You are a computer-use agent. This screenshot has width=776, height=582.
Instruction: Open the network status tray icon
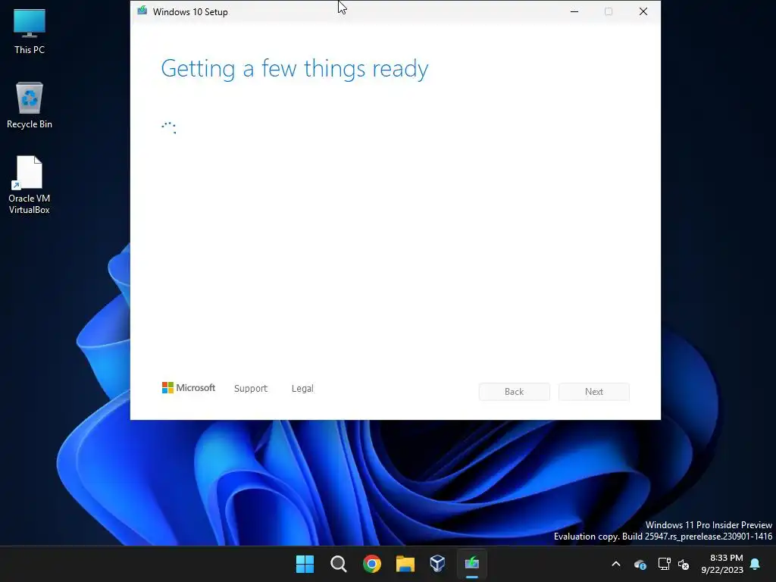(664, 564)
